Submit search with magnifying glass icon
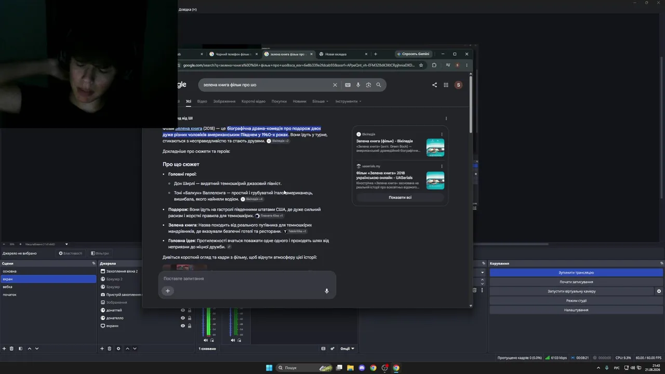Image resolution: width=665 pixels, height=374 pixels. pyautogui.click(x=379, y=85)
